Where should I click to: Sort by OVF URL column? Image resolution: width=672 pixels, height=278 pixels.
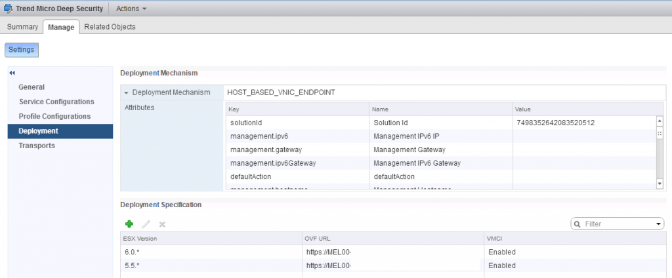[393, 238]
